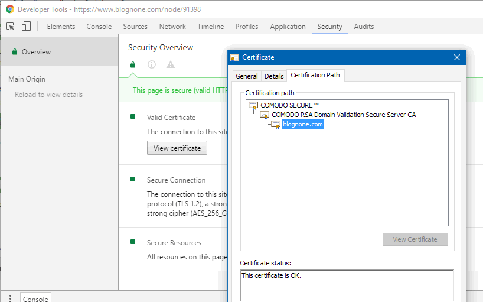Click the Certificate status text box
Screen dimensions: 483x302
347,285
